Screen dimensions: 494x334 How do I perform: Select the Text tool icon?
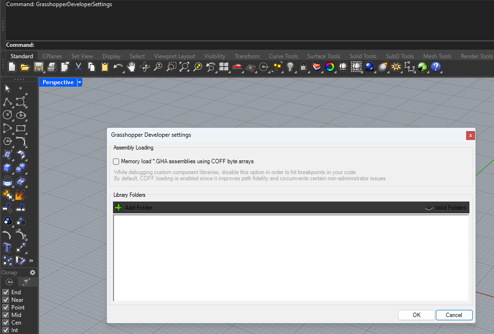click(7, 247)
